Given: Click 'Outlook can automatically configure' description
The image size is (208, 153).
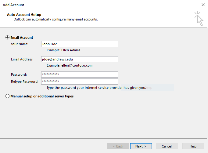Looking at the screenshot, I should click(56, 19).
